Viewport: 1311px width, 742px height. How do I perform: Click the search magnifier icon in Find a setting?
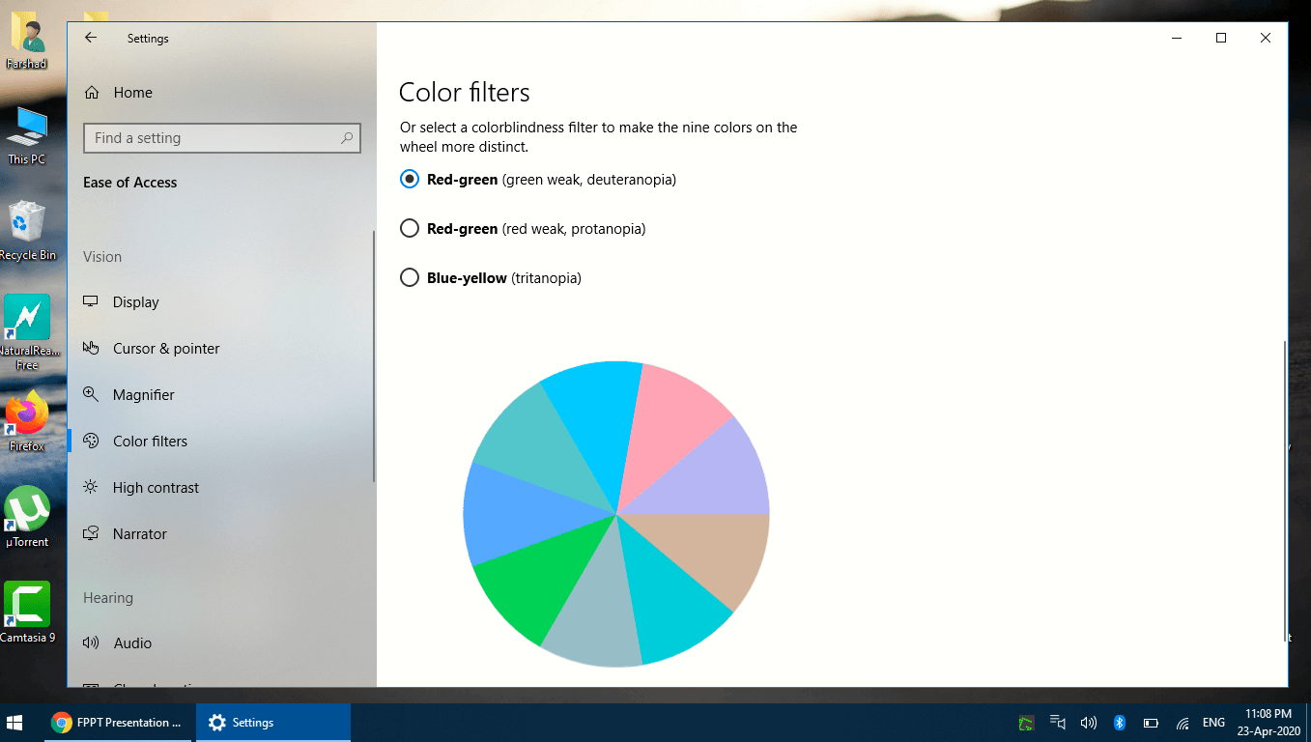347,138
